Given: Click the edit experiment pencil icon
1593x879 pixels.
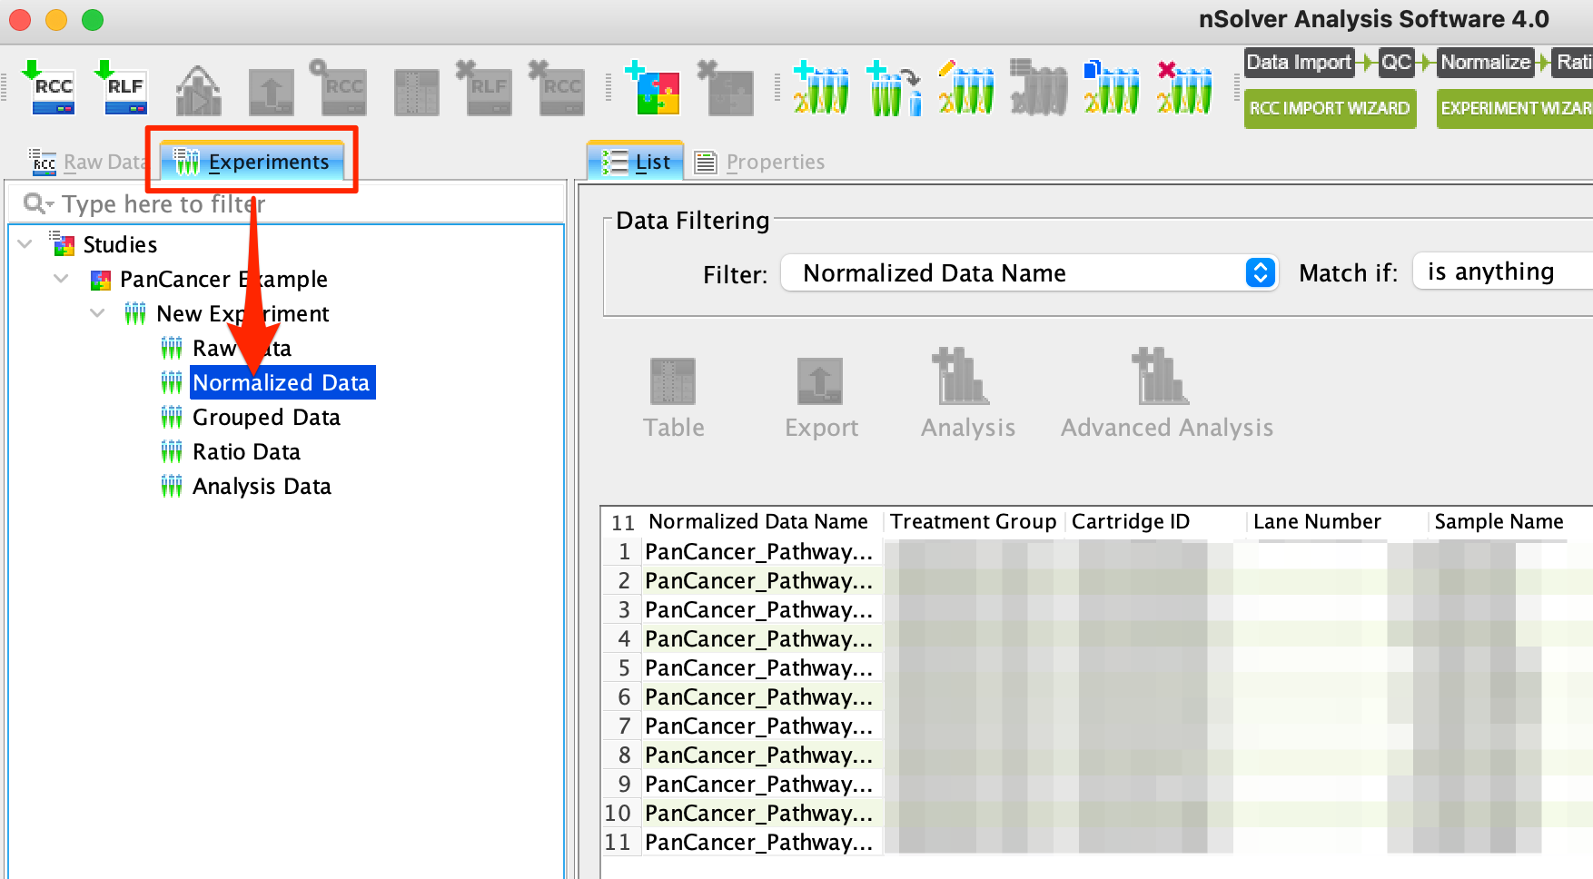Looking at the screenshot, I should click(x=966, y=89).
